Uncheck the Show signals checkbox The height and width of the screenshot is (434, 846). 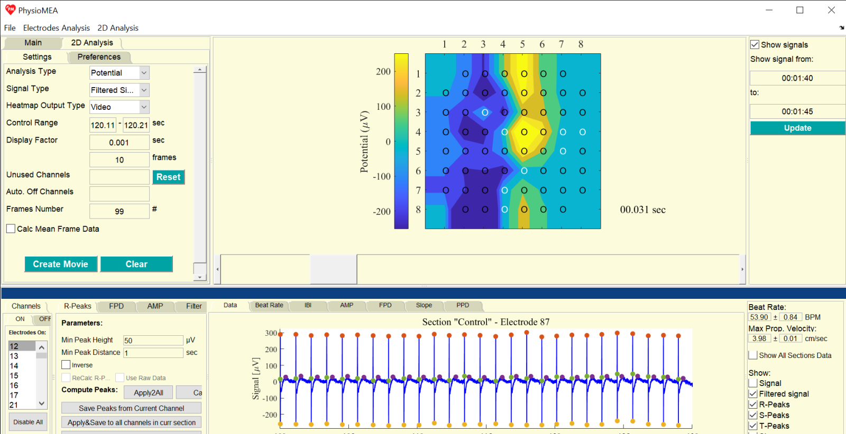point(755,45)
